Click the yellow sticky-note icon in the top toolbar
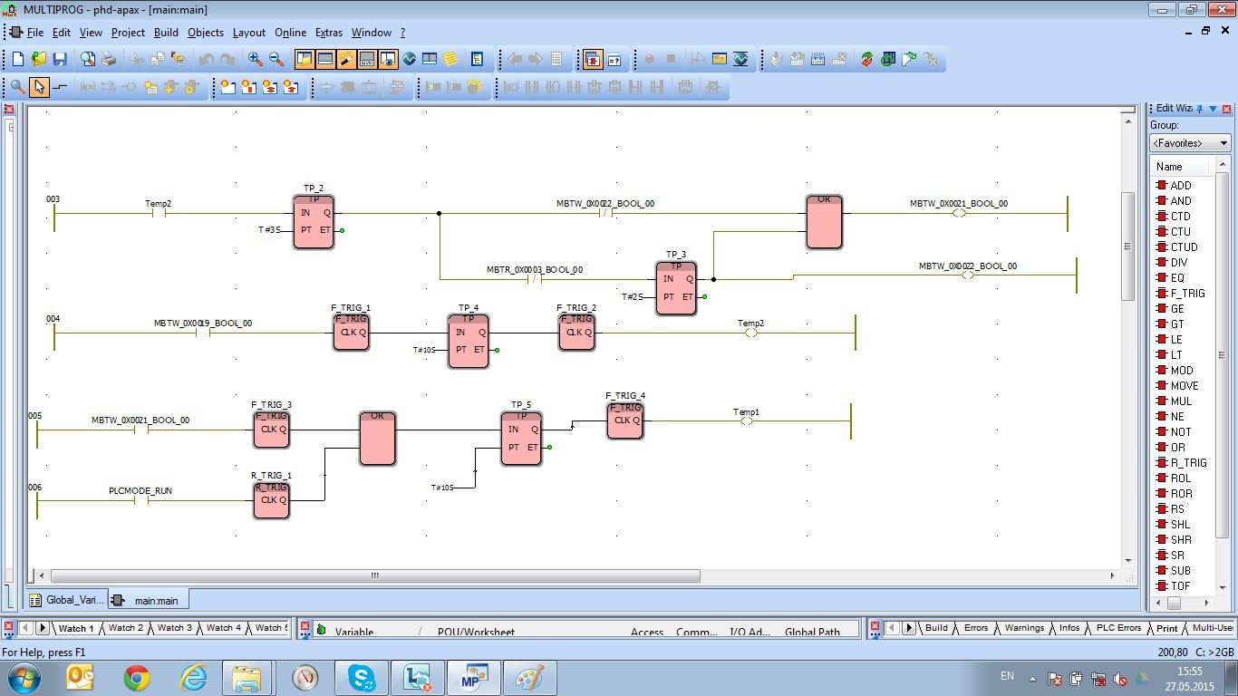The image size is (1238, 696). tap(450, 59)
